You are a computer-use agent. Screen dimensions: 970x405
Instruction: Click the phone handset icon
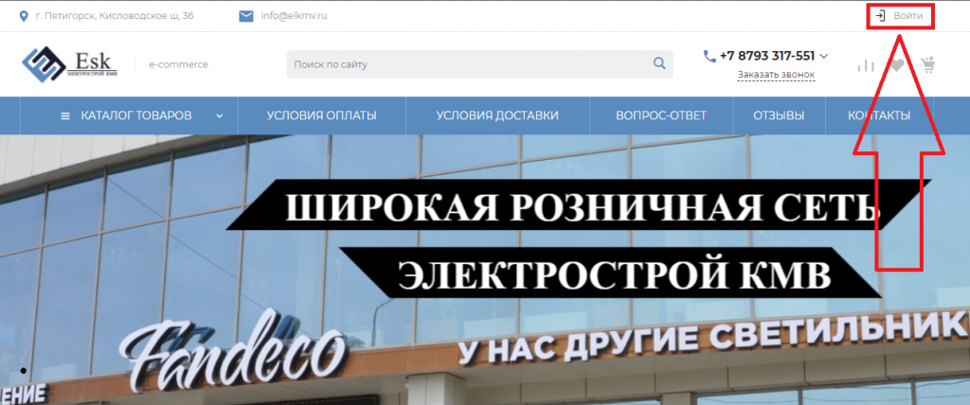pyautogui.click(x=710, y=56)
